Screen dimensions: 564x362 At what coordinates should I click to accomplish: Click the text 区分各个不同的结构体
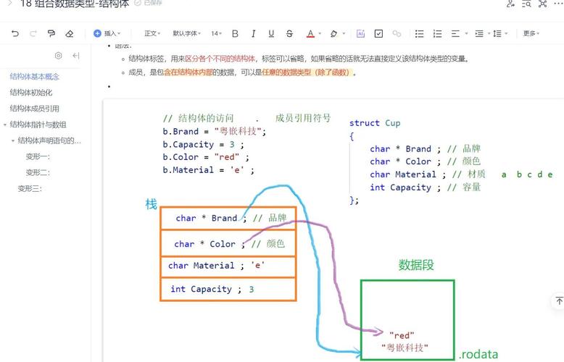220,59
